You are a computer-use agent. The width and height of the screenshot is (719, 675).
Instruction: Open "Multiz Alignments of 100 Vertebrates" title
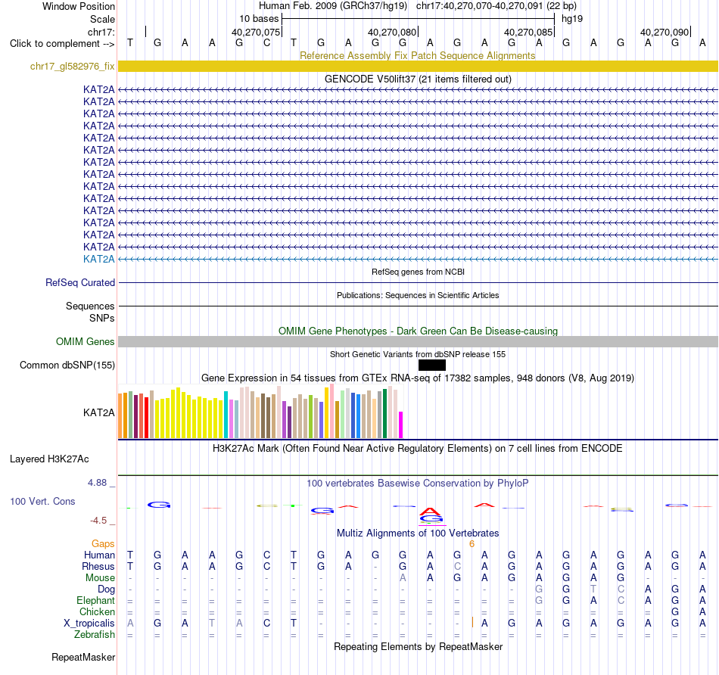click(x=418, y=533)
